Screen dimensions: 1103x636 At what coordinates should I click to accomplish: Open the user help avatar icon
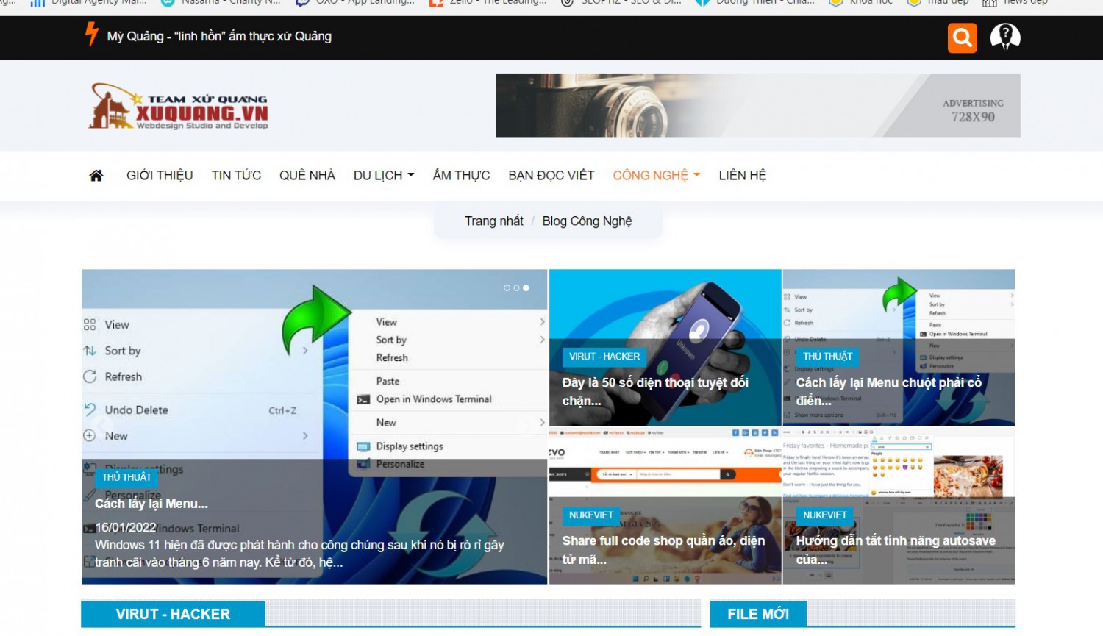click(x=1005, y=37)
